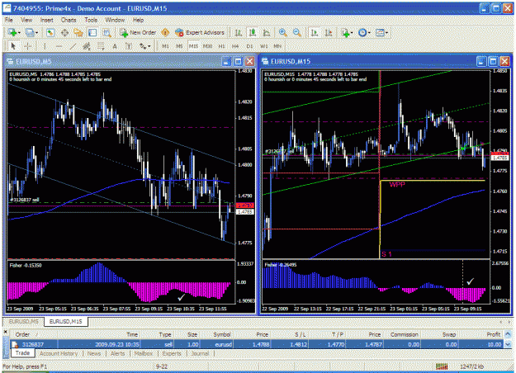Screen dimensions: 516x373
Task: Toggle the Terminal panel icon
Action: pyautogui.click(x=92, y=32)
